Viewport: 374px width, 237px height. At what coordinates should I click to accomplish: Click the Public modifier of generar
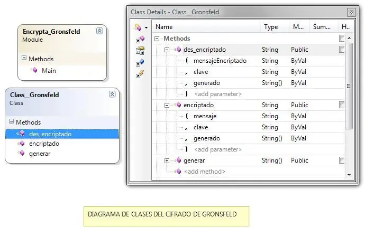[299, 160]
